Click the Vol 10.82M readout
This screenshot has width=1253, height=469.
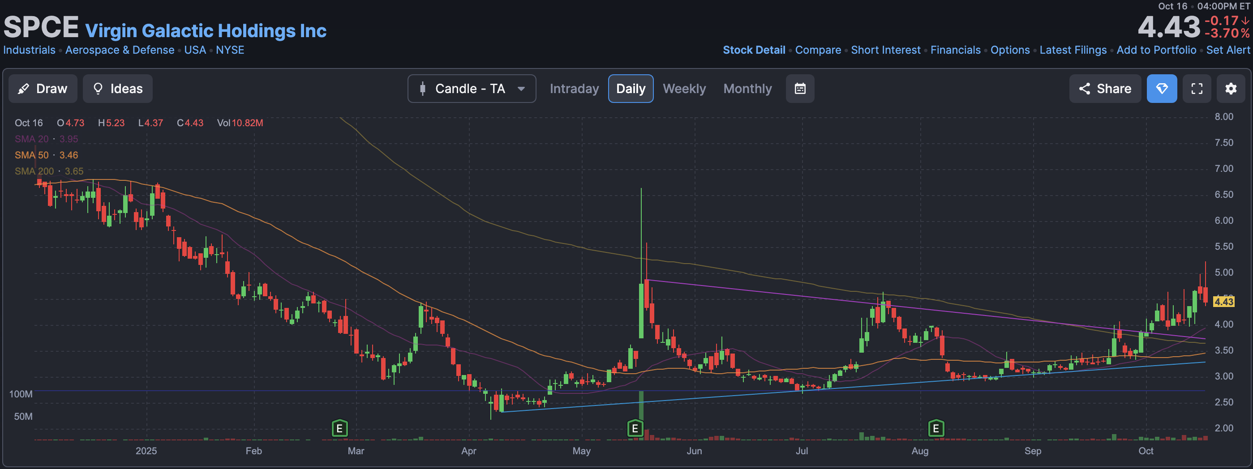(x=240, y=123)
